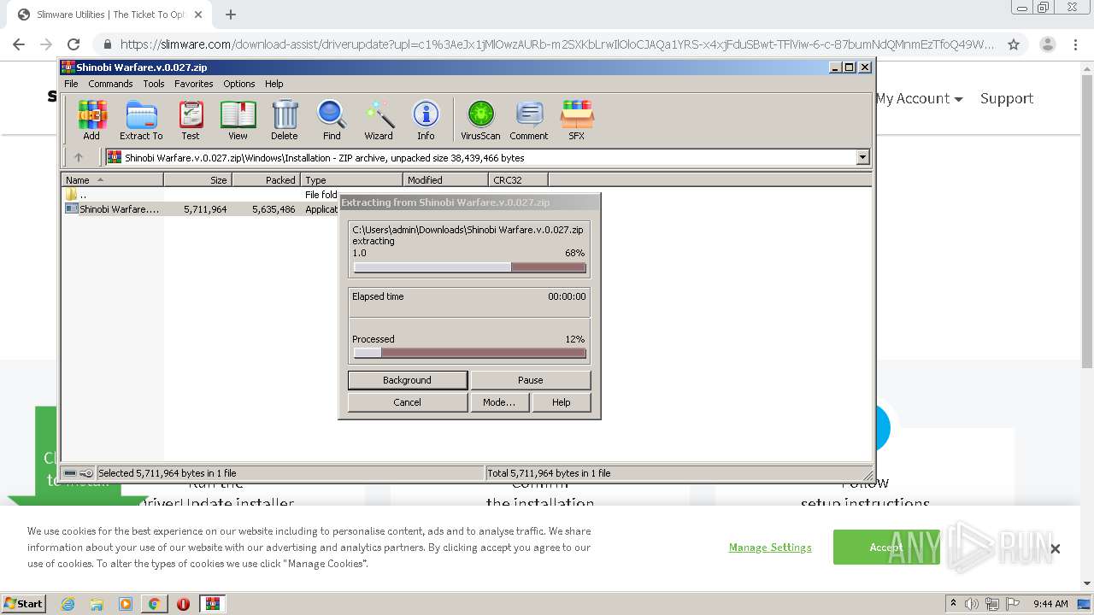Open File Explorer taskbar icon

(x=97, y=604)
